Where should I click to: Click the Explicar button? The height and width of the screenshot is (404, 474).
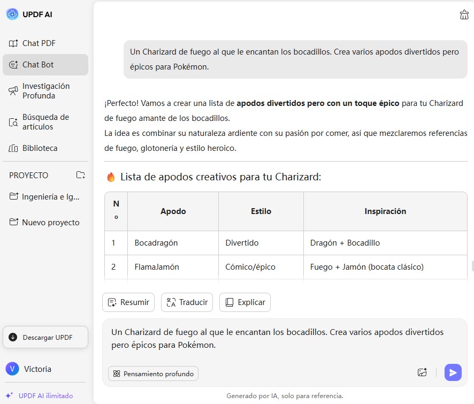coord(245,302)
